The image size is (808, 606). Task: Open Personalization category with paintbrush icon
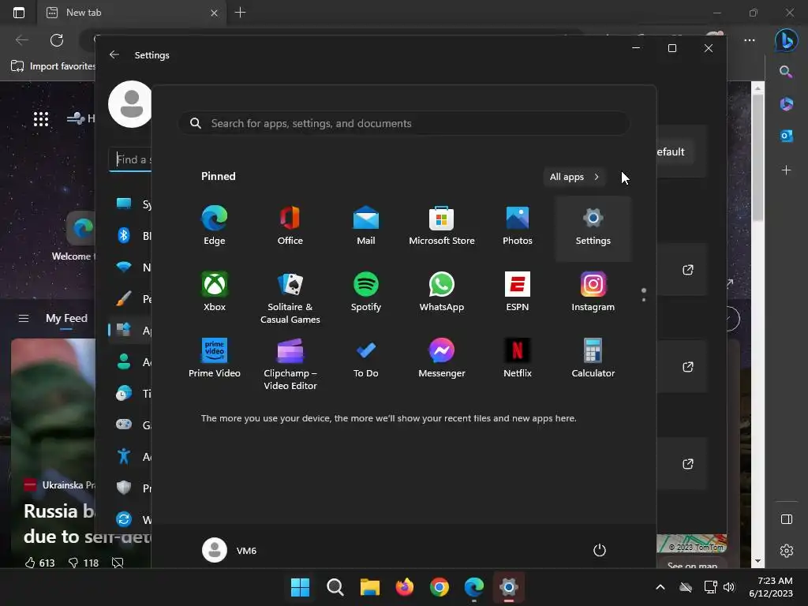[x=130, y=298]
